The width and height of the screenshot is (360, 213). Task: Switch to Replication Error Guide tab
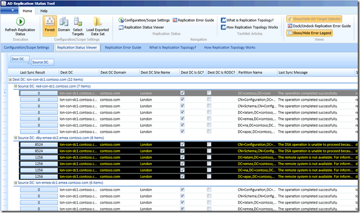tap(123, 47)
